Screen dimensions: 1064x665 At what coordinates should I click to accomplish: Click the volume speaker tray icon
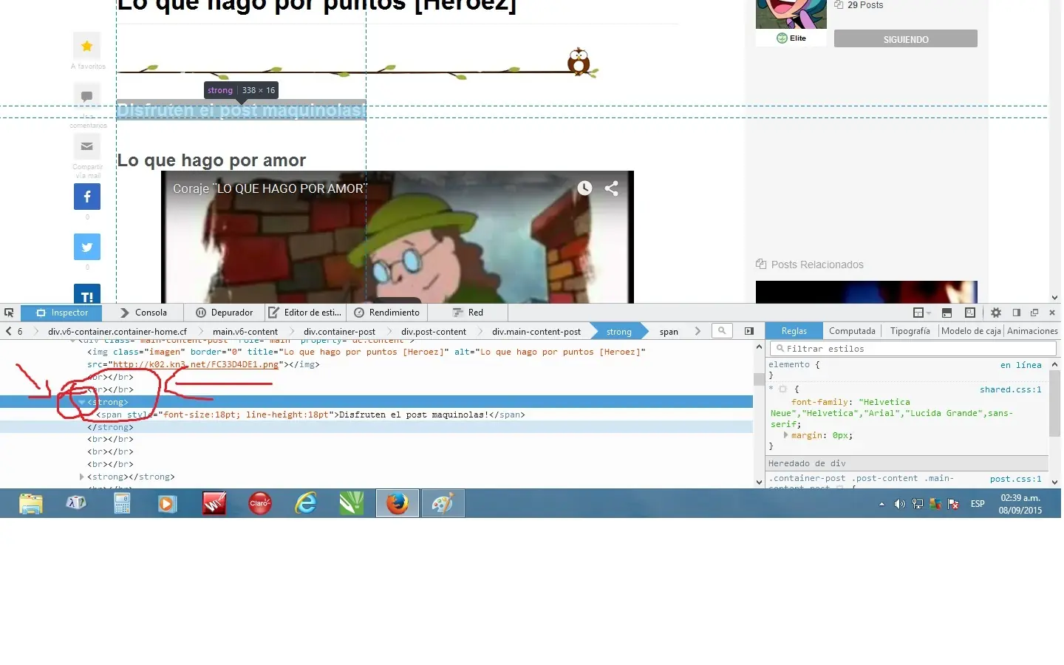(899, 504)
